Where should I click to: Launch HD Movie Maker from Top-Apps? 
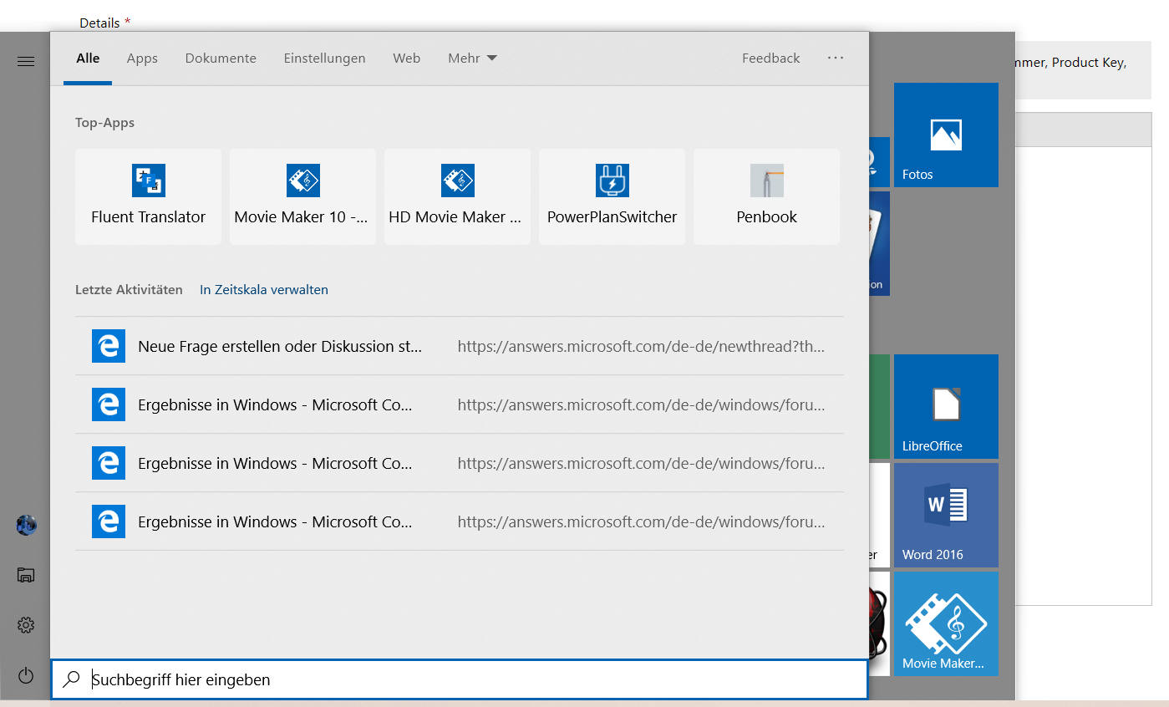coord(458,197)
